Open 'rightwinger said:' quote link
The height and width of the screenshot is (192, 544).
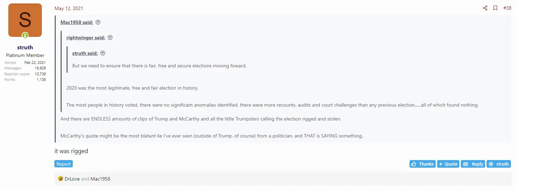click(86, 37)
